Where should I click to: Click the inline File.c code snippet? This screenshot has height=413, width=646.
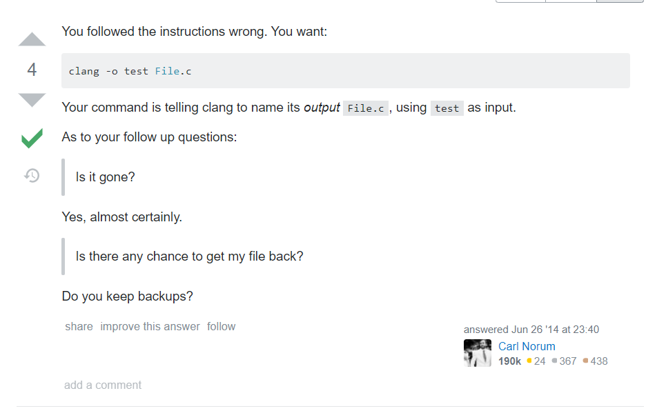365,108
